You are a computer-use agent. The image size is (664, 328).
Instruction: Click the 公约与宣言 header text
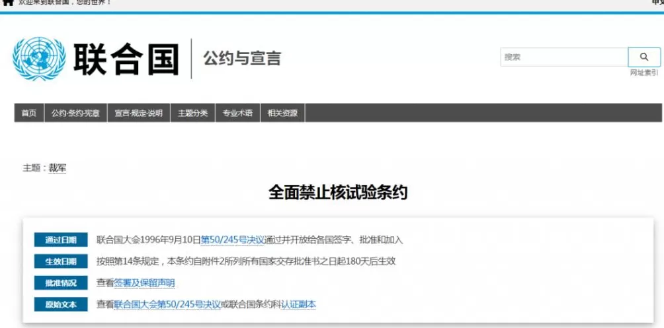(242, 58)
